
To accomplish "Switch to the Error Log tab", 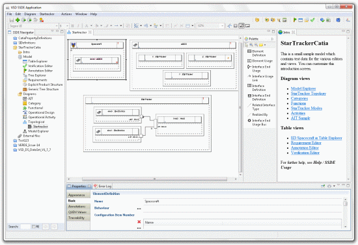I will click(x=103, y=187).
